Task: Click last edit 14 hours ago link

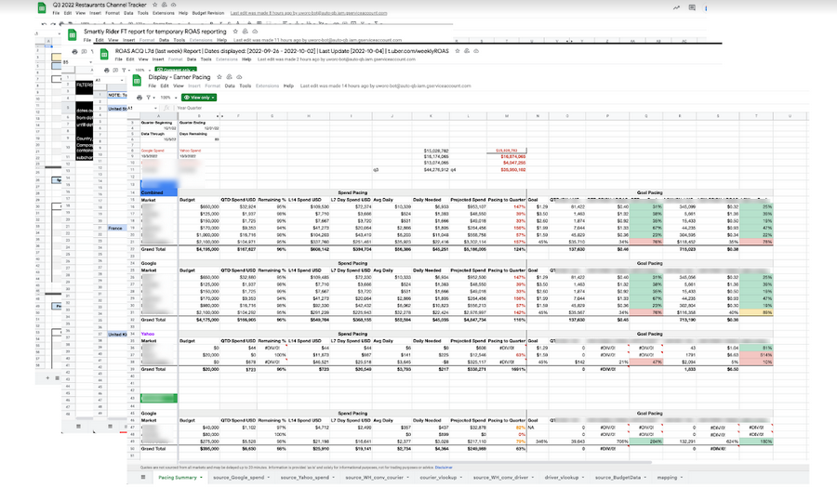Action: pos(385,86)
